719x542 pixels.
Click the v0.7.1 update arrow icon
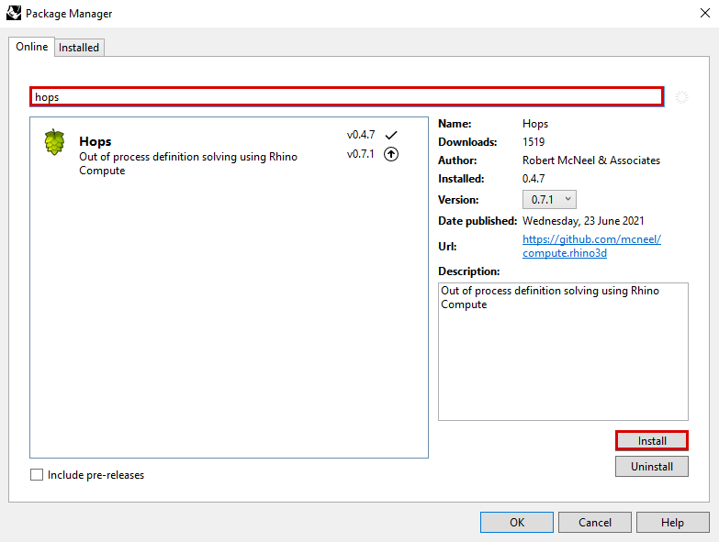pyautogui.click(x=390, y=154)
